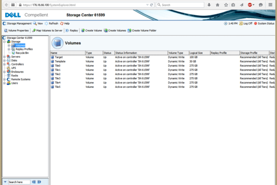The height and width of the screenshot is (185, 277).
Task: Click the Create Volume icon
Action: pyautogui.click(x=83, y=30)
